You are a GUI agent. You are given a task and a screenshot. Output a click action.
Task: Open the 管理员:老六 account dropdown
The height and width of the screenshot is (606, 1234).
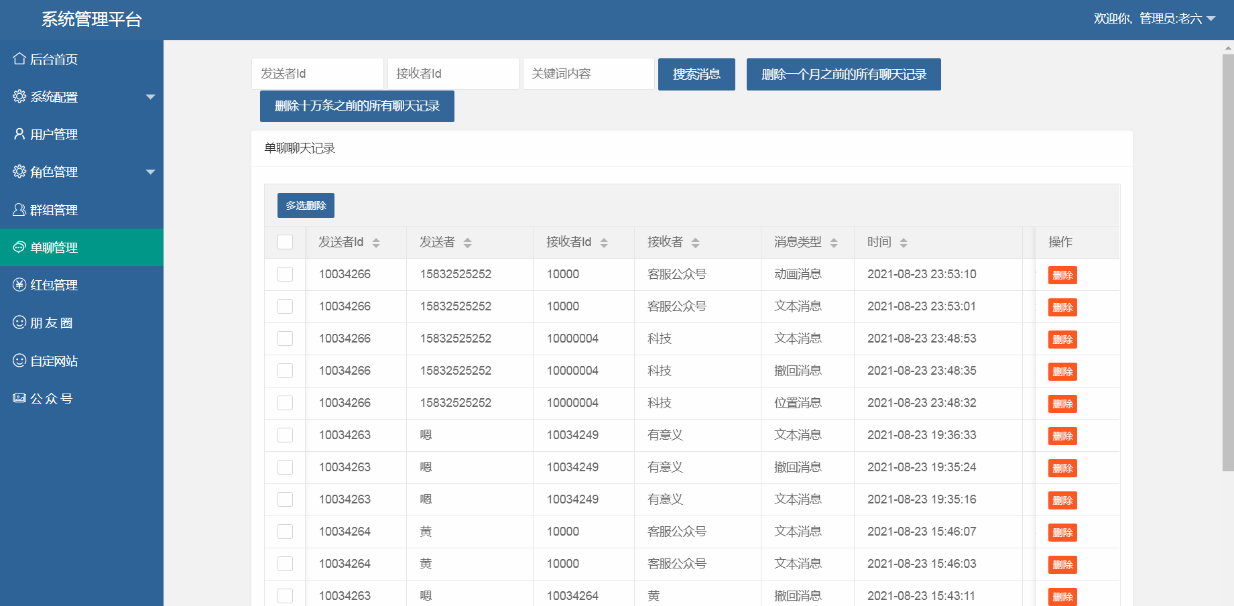coord(1154,19)
